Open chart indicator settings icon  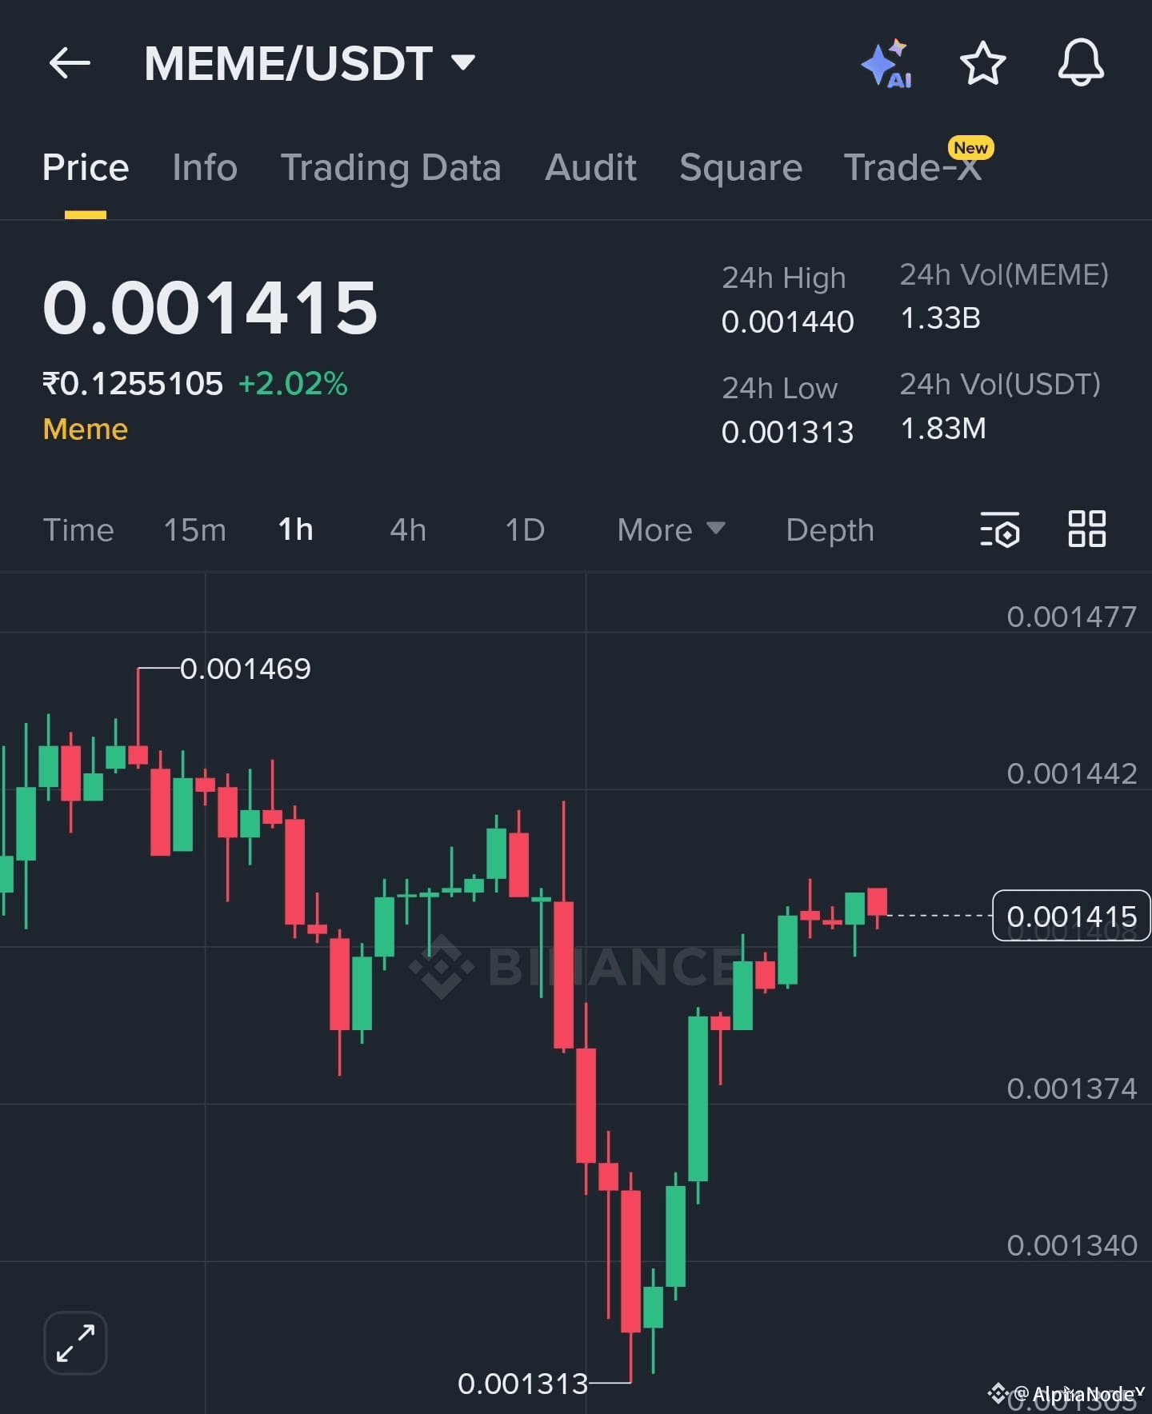point(1000,529)
